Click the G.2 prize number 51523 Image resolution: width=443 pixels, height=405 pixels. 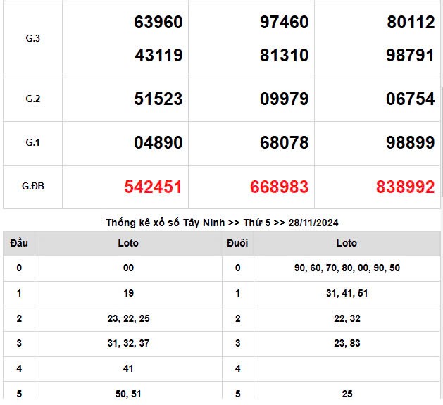click(158, 99)
